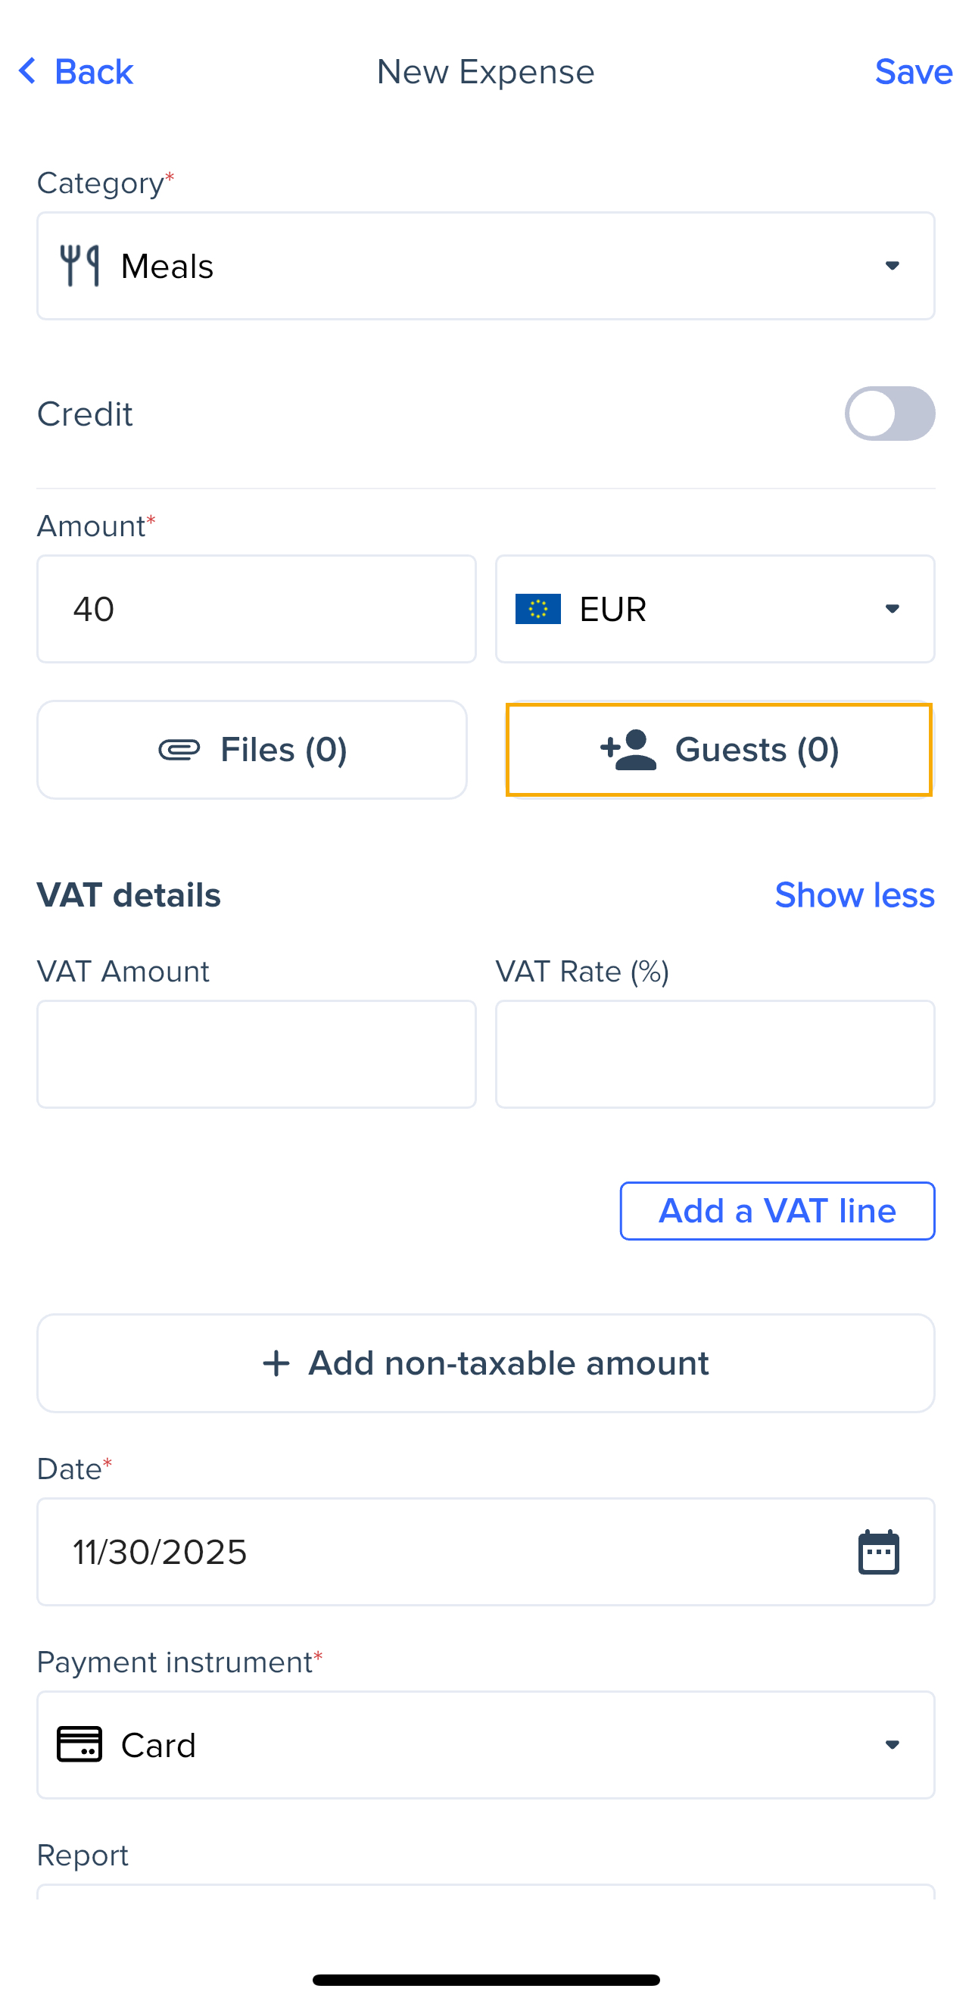The height and width of the screenshot is (2004, 972).
Task: Open the EUR currency dropdown arrow
Action: 892,608
